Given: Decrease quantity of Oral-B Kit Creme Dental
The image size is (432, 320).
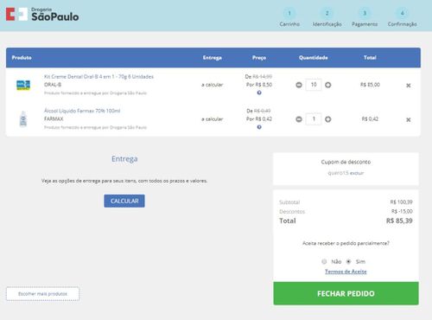Looking at the screenshot, I should pos(299,85).
